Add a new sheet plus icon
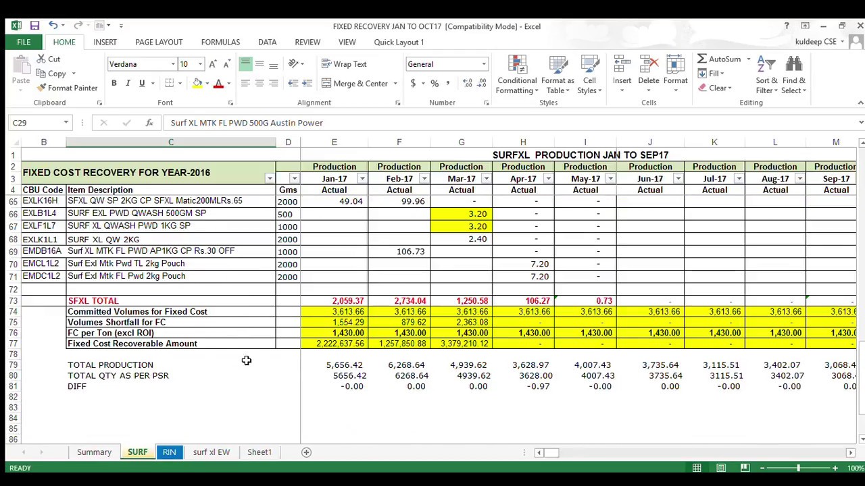This screenshot has width=865, height=486. [x=306, y=452]
